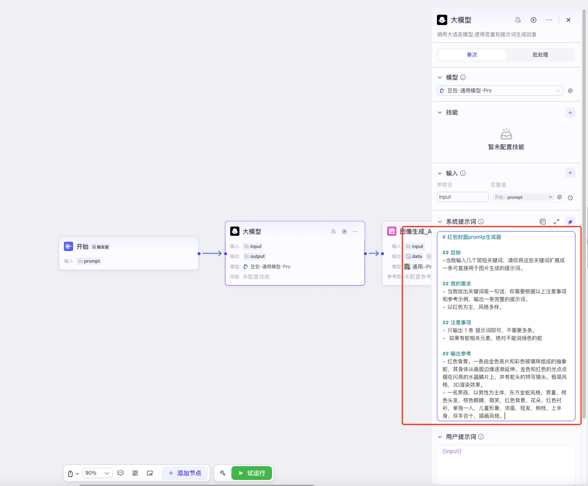Click the 试运行 button
588x486 pixels.
click(x=252, y=473)
